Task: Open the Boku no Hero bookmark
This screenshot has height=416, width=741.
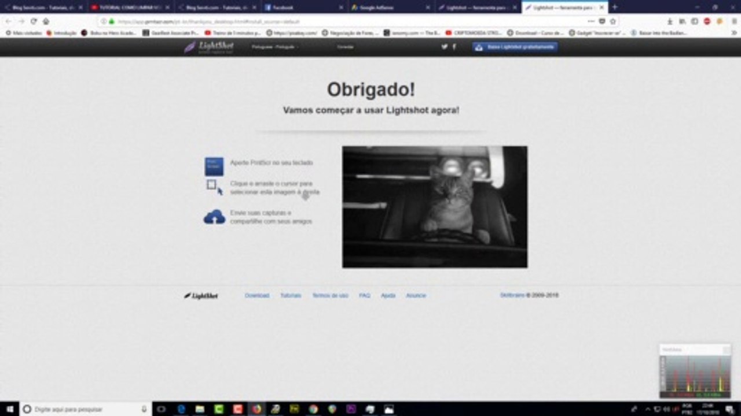Action: click(109, 33)
